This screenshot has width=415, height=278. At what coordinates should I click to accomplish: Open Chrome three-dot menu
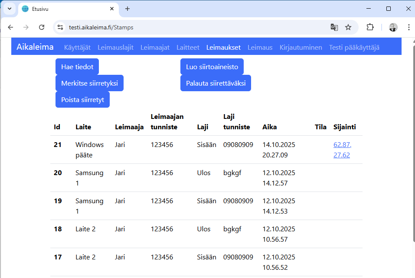(408, 27)
